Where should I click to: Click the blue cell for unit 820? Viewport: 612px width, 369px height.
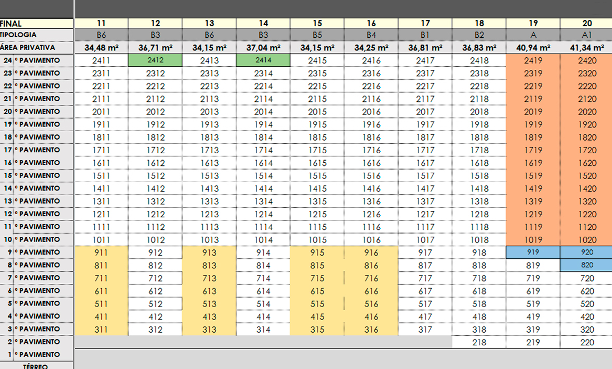[587, 265]
